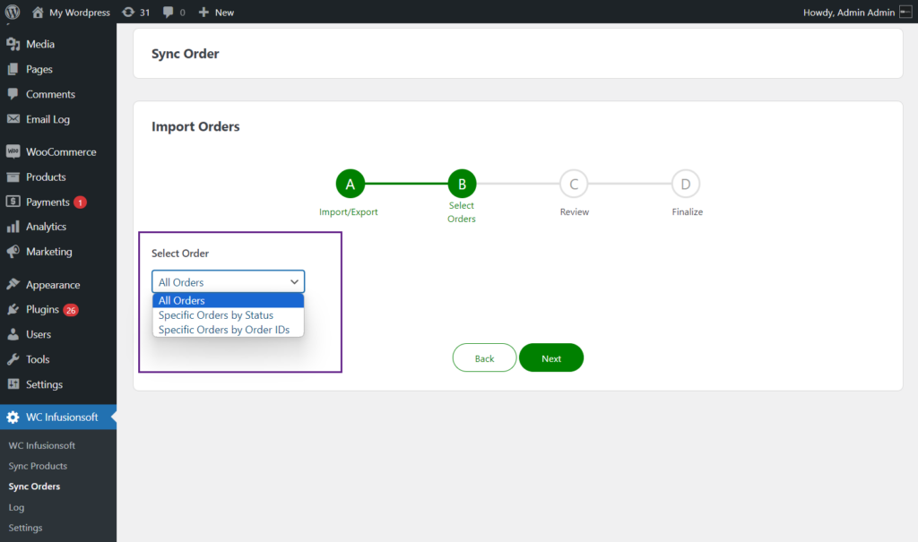Click the Products sidebar icon
918x542 pixels.
[13, 176]
